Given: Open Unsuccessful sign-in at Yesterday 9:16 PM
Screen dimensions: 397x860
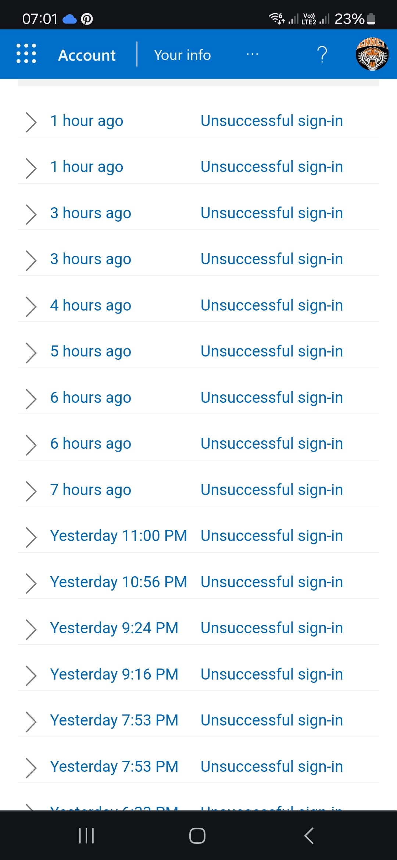Looking at the screenshot, I should (x=272, y=674).
